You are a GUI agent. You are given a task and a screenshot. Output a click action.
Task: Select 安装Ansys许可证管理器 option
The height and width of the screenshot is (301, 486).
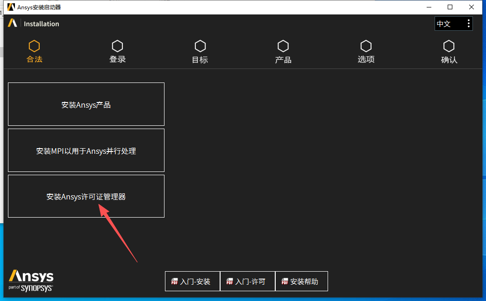pyautogui.click(x=86, y=196)
